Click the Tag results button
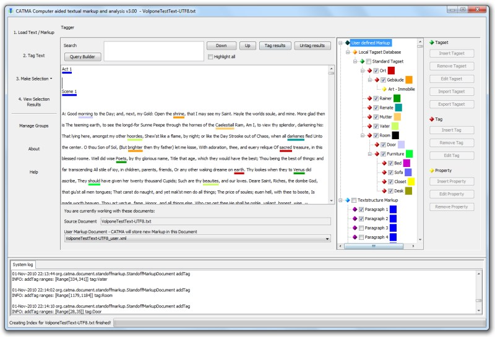The height and width of the screenshot is (337, 495). pos(275,45)
